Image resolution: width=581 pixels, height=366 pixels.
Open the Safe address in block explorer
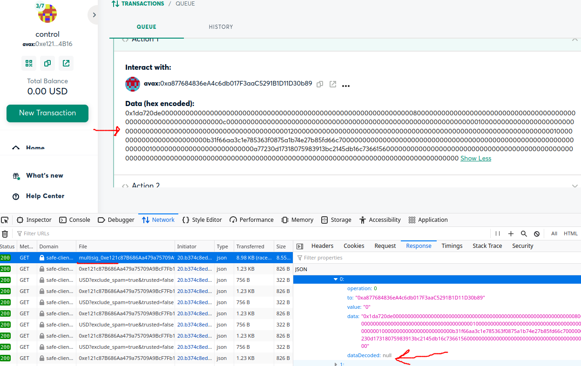(66, 63)
